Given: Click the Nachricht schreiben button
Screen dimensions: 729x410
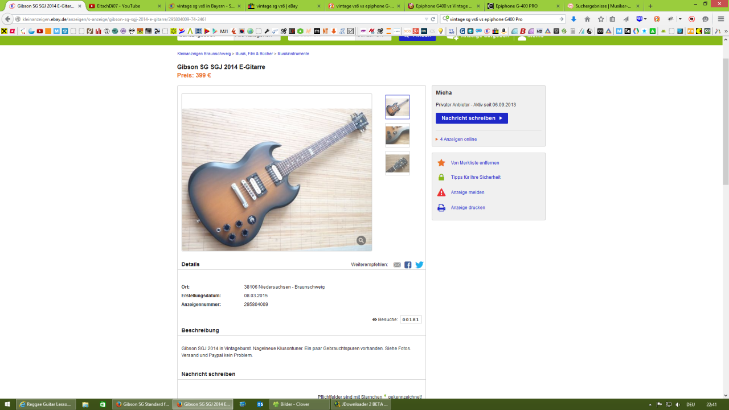Looking at the screenshot, I should click(472, 118).
